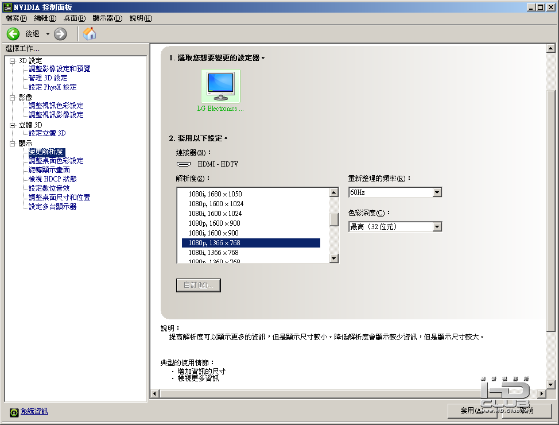Open 調整視訊色彩設定 task
This screenshot has width=559, height=425.
click(56, 105)
